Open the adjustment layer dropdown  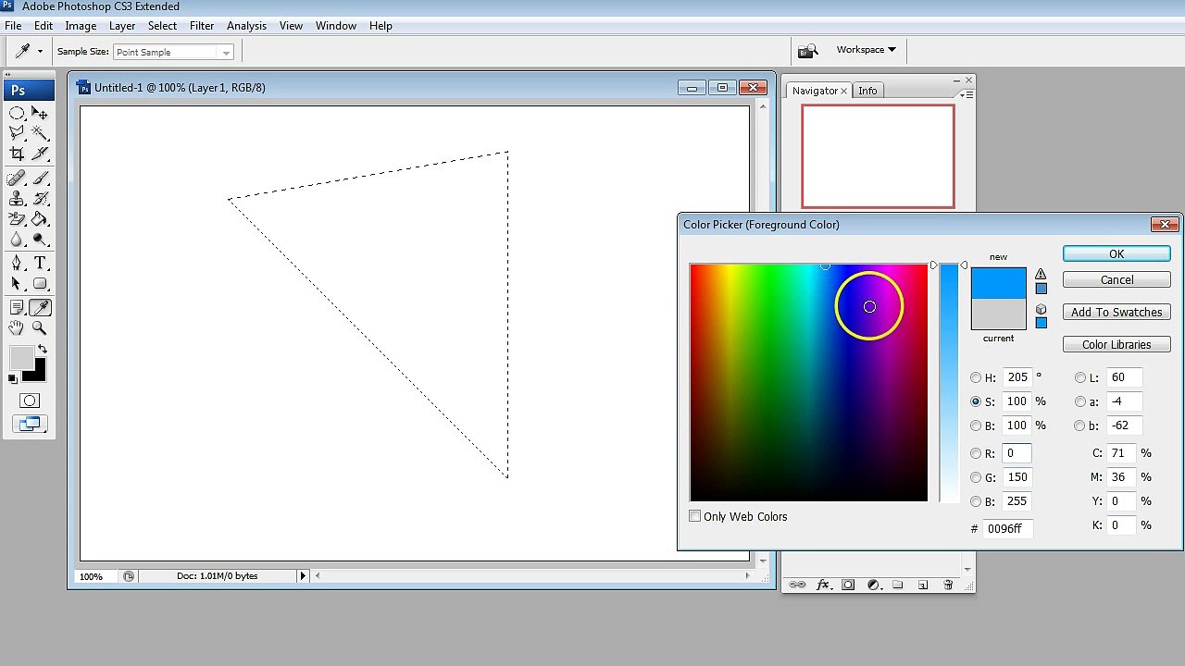coord(873,585)
